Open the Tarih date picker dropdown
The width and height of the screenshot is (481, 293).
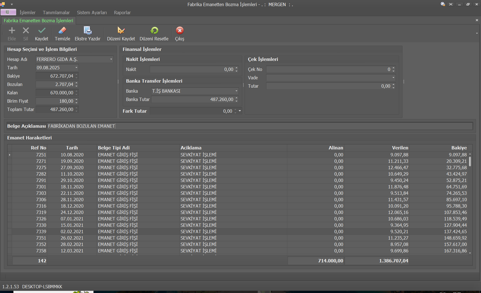(x=76, y=68)
